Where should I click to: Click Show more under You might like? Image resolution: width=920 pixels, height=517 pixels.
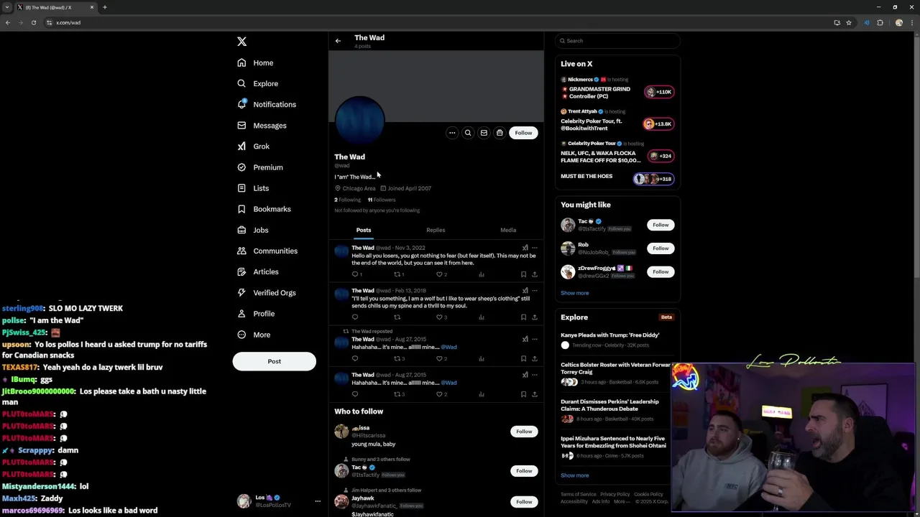tap(574, 293)
